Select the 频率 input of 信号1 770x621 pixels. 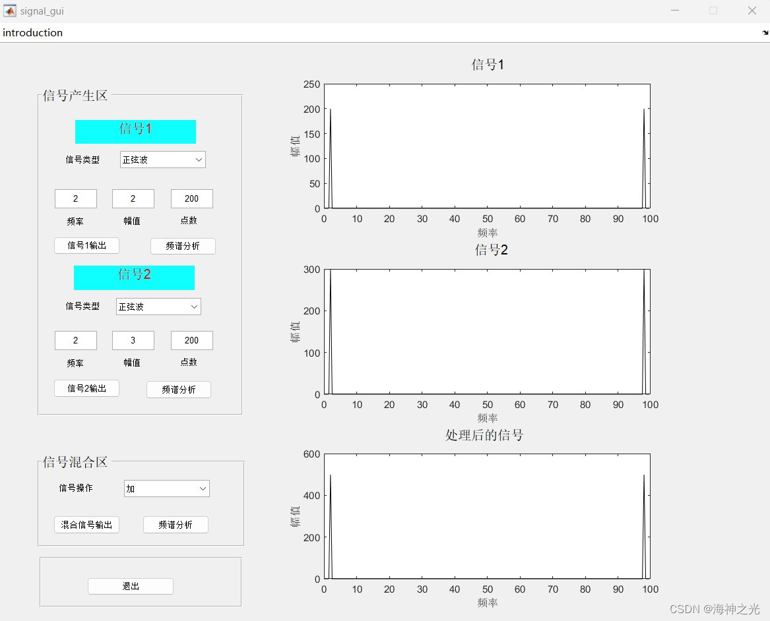point(75,198)
